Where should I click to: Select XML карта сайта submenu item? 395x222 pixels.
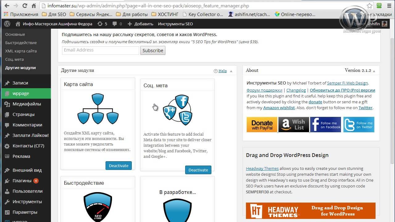(21, 51)
